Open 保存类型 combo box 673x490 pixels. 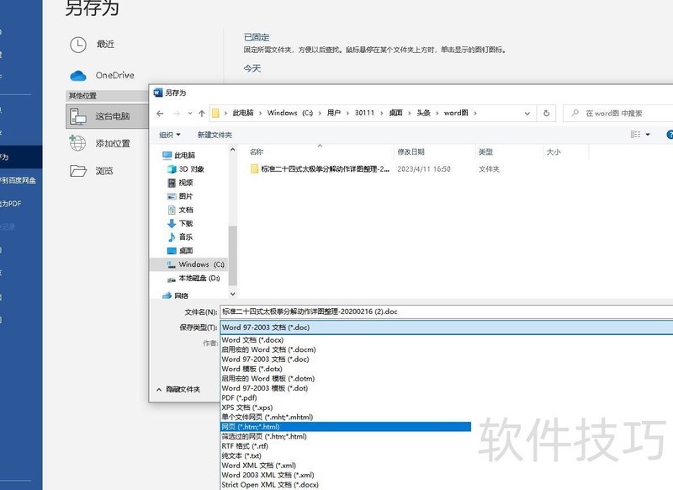447,328
